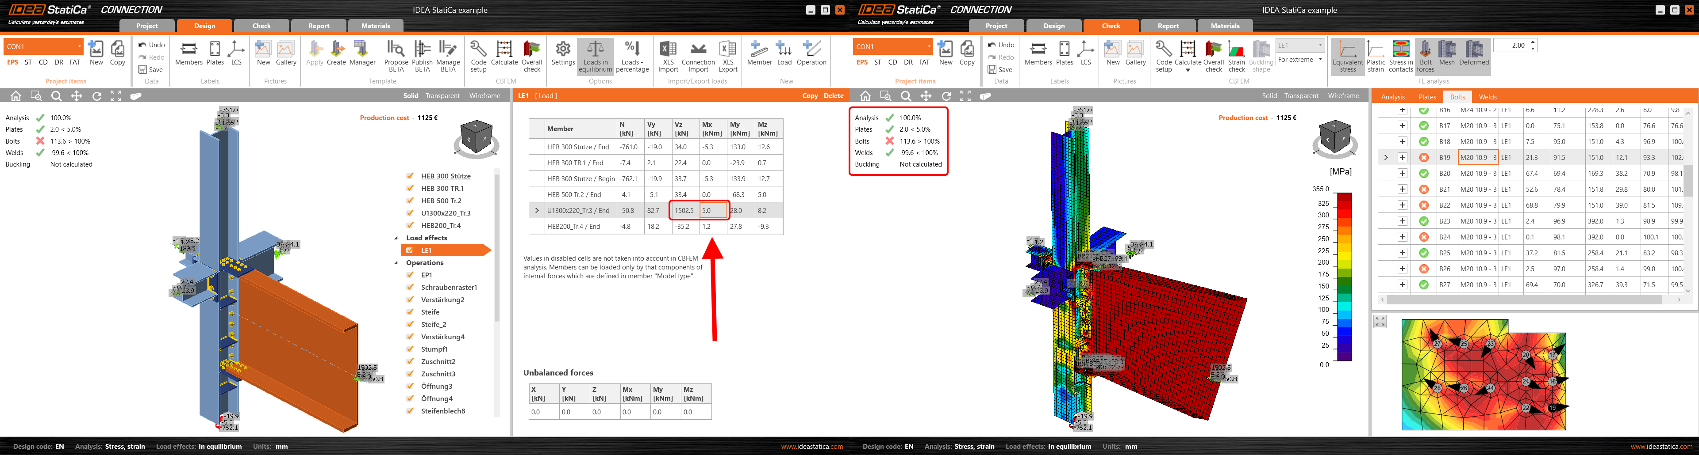
Task: Click the Vz cell showing 1502.5
Action: click(x=684, y=211)
